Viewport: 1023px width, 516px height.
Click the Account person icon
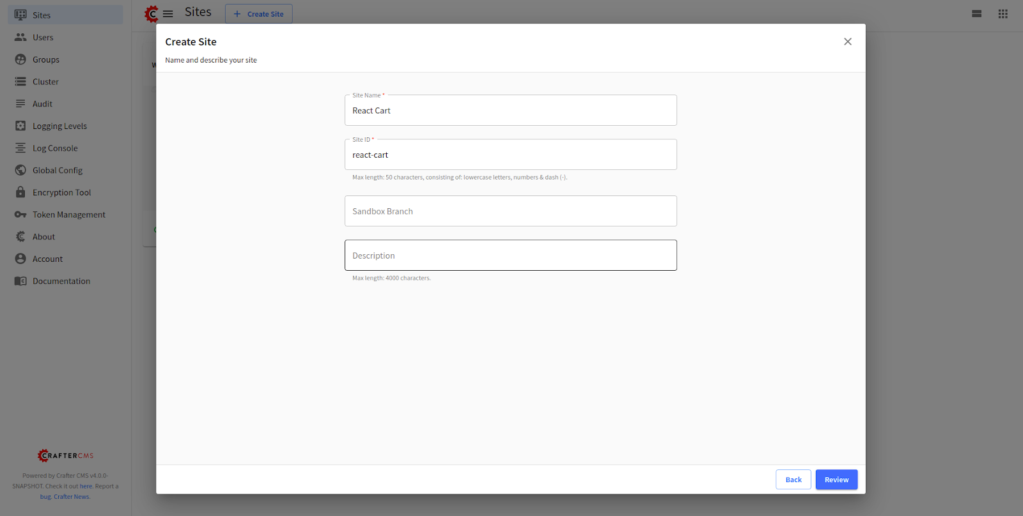point(20,259)
